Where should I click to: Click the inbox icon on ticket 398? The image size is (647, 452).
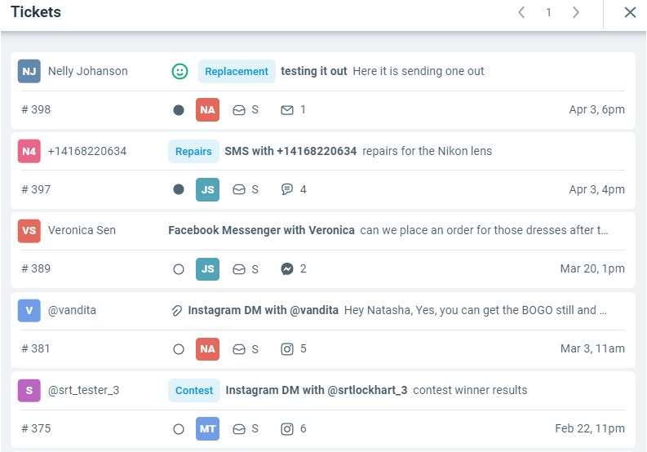[x=239, y=110]
